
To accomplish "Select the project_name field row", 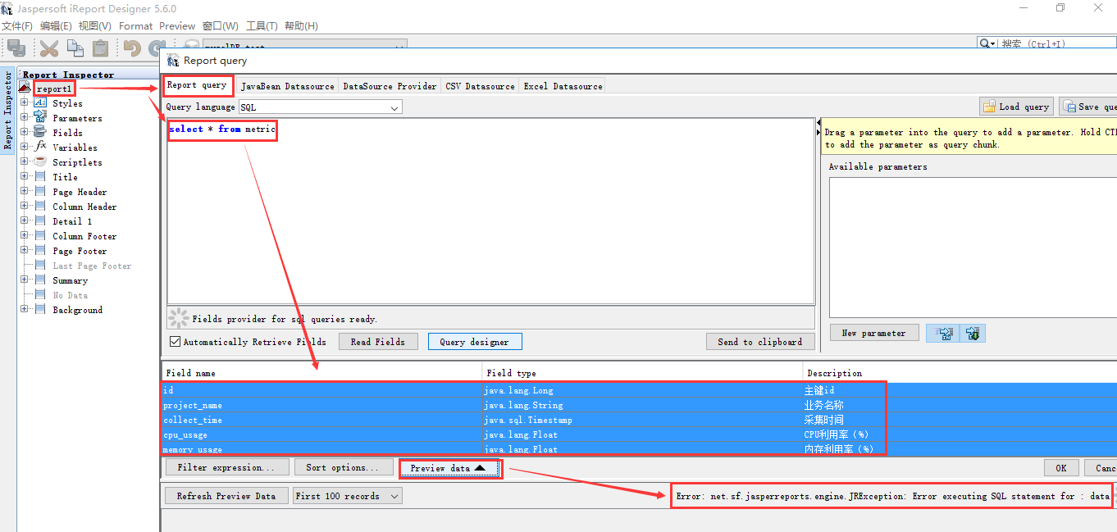I will coord(639,405).
